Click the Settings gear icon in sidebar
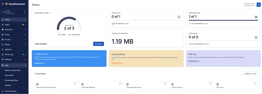 (x=3, y=59)
